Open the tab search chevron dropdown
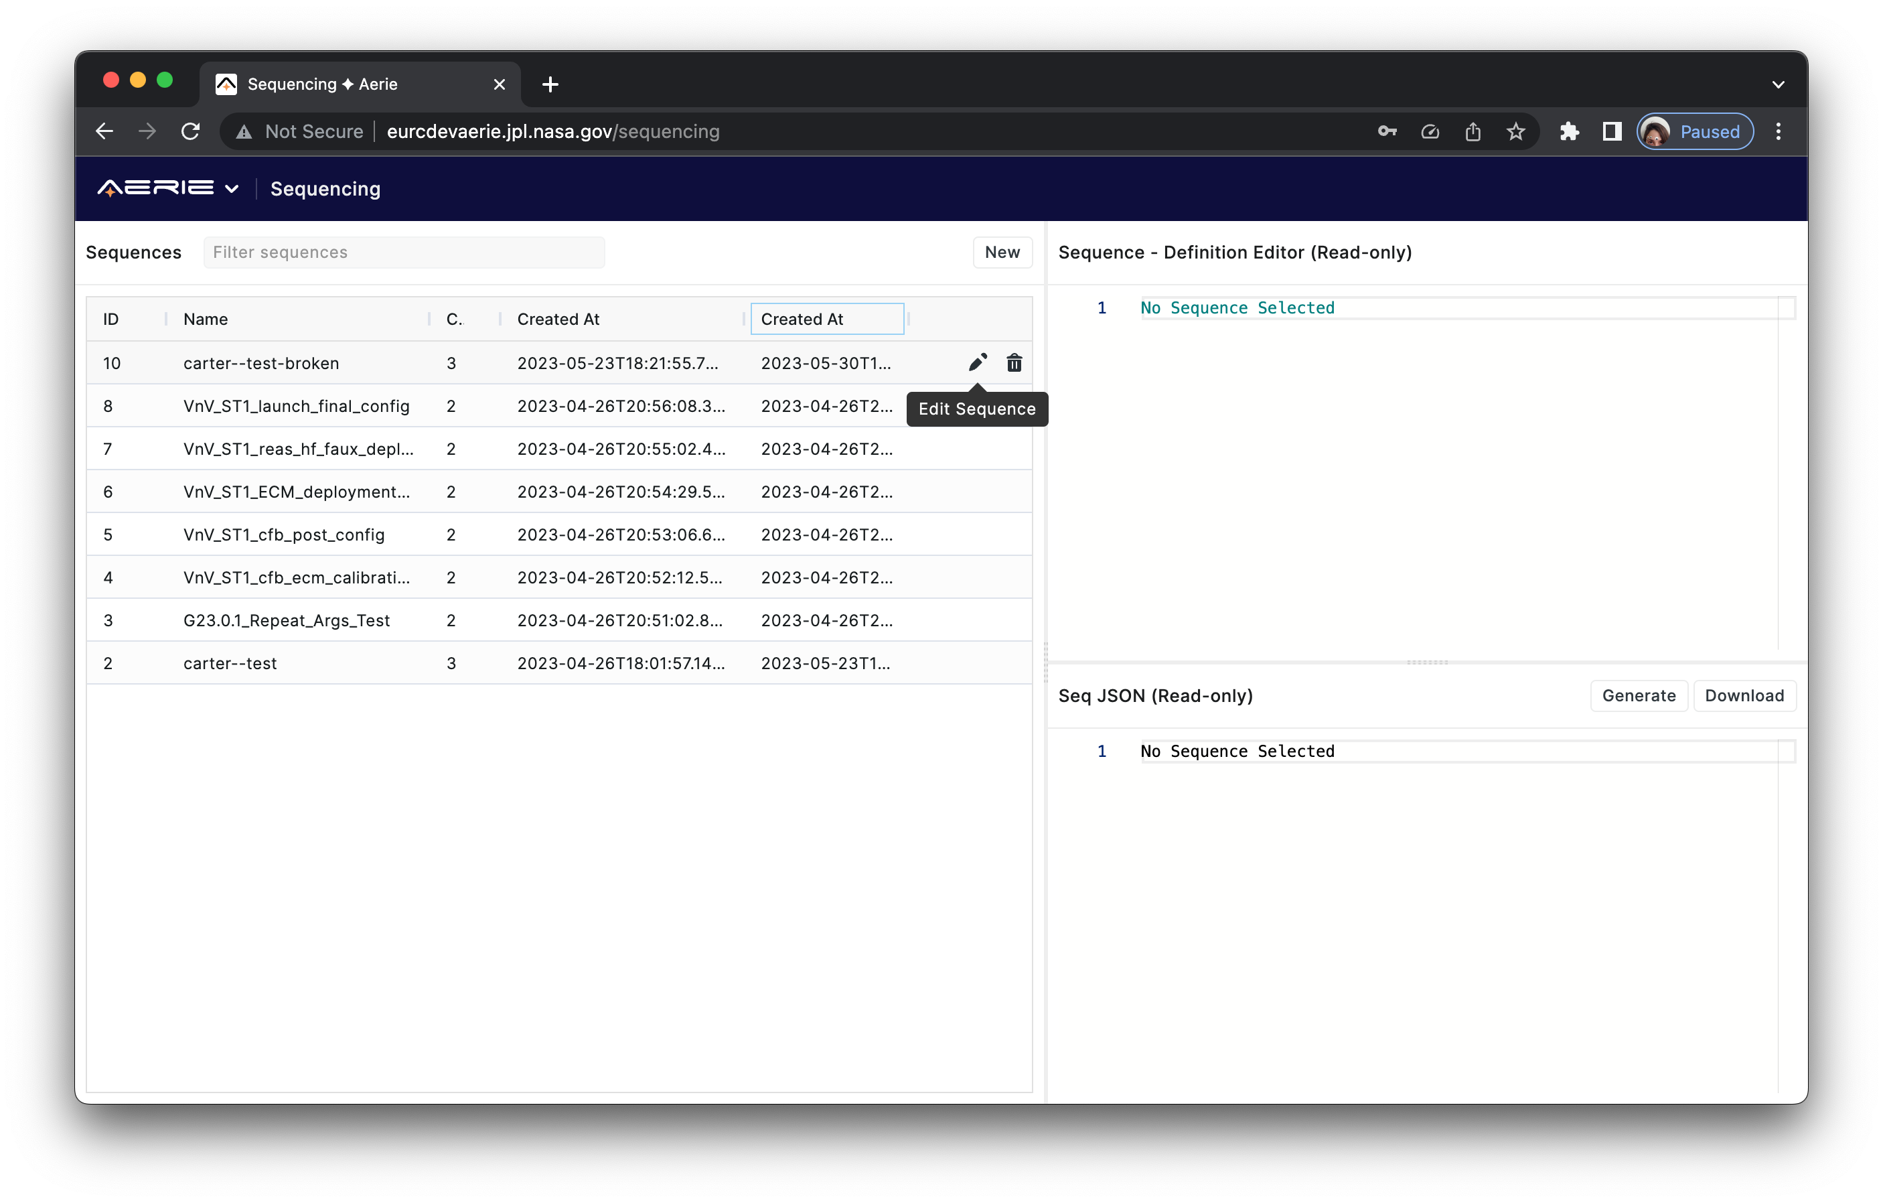Screen dimensions: 1883x1203 point(1777,84)
